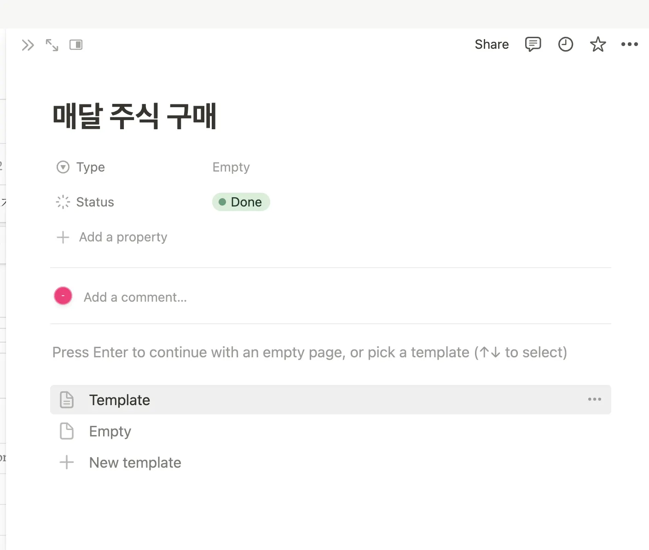Click the Share button
The height and width of the screenshot is (550, 649).
(x=492, y=44)
